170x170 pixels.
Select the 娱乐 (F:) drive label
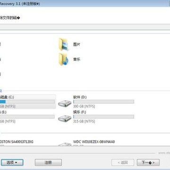pyautogui.click(x=80, y=112)
